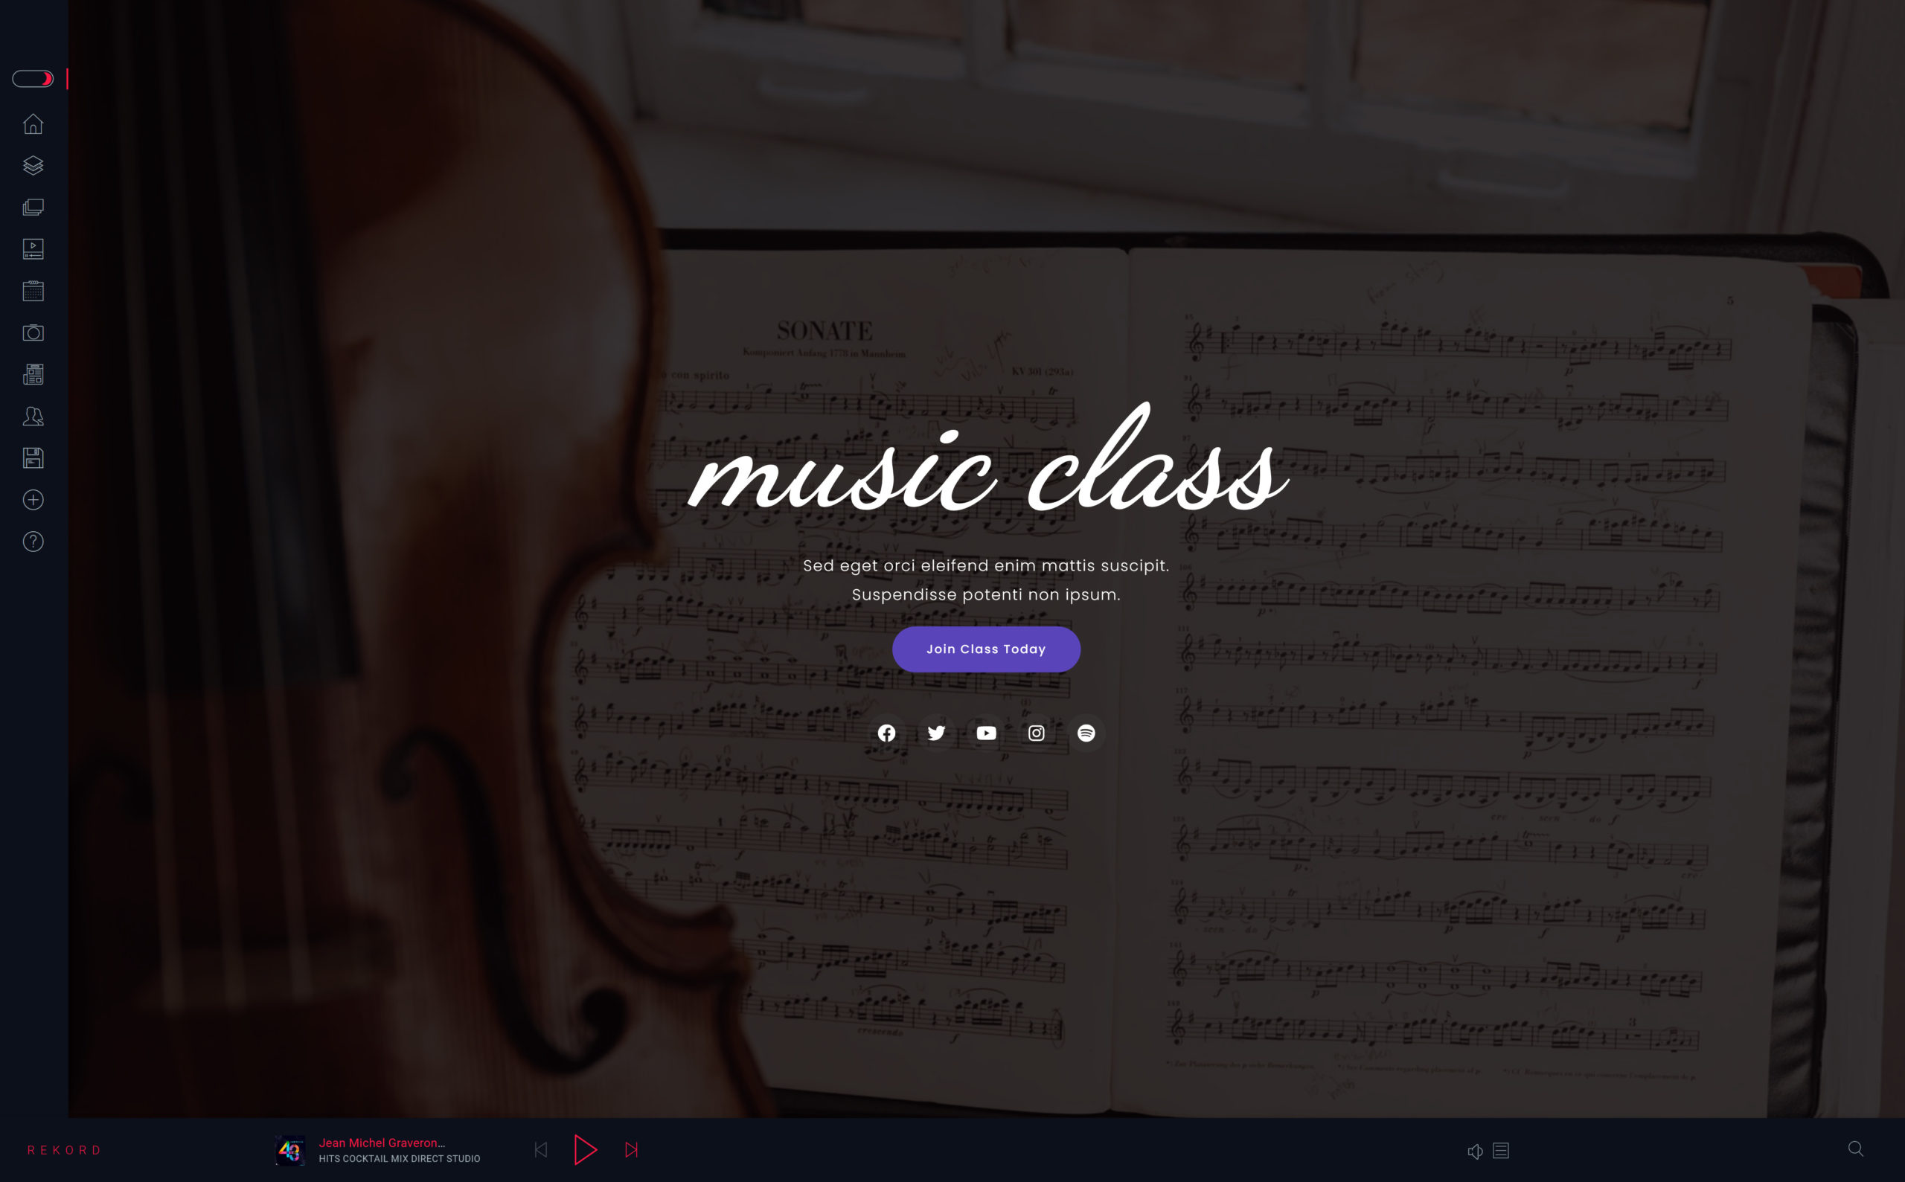The image size is (1905, 1182).
Task: Open the help question mark icon
Action: (33, 542)
